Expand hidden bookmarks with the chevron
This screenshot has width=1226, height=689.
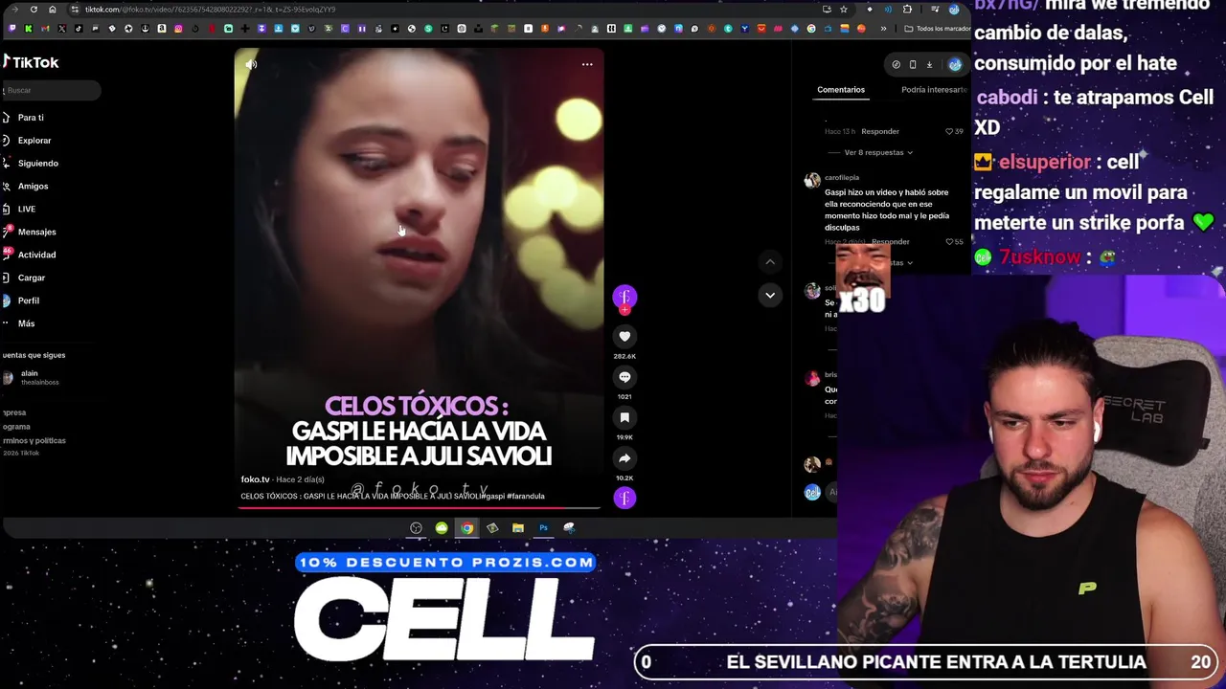(x=883, y=29)
